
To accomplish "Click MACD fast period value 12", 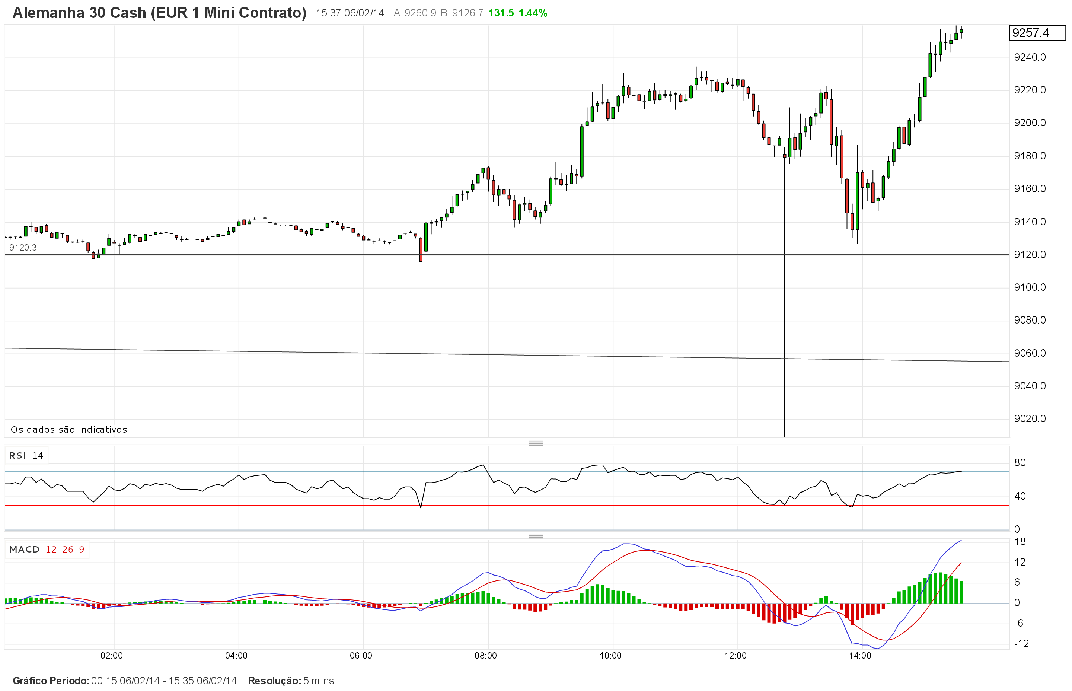I will 51,550.
